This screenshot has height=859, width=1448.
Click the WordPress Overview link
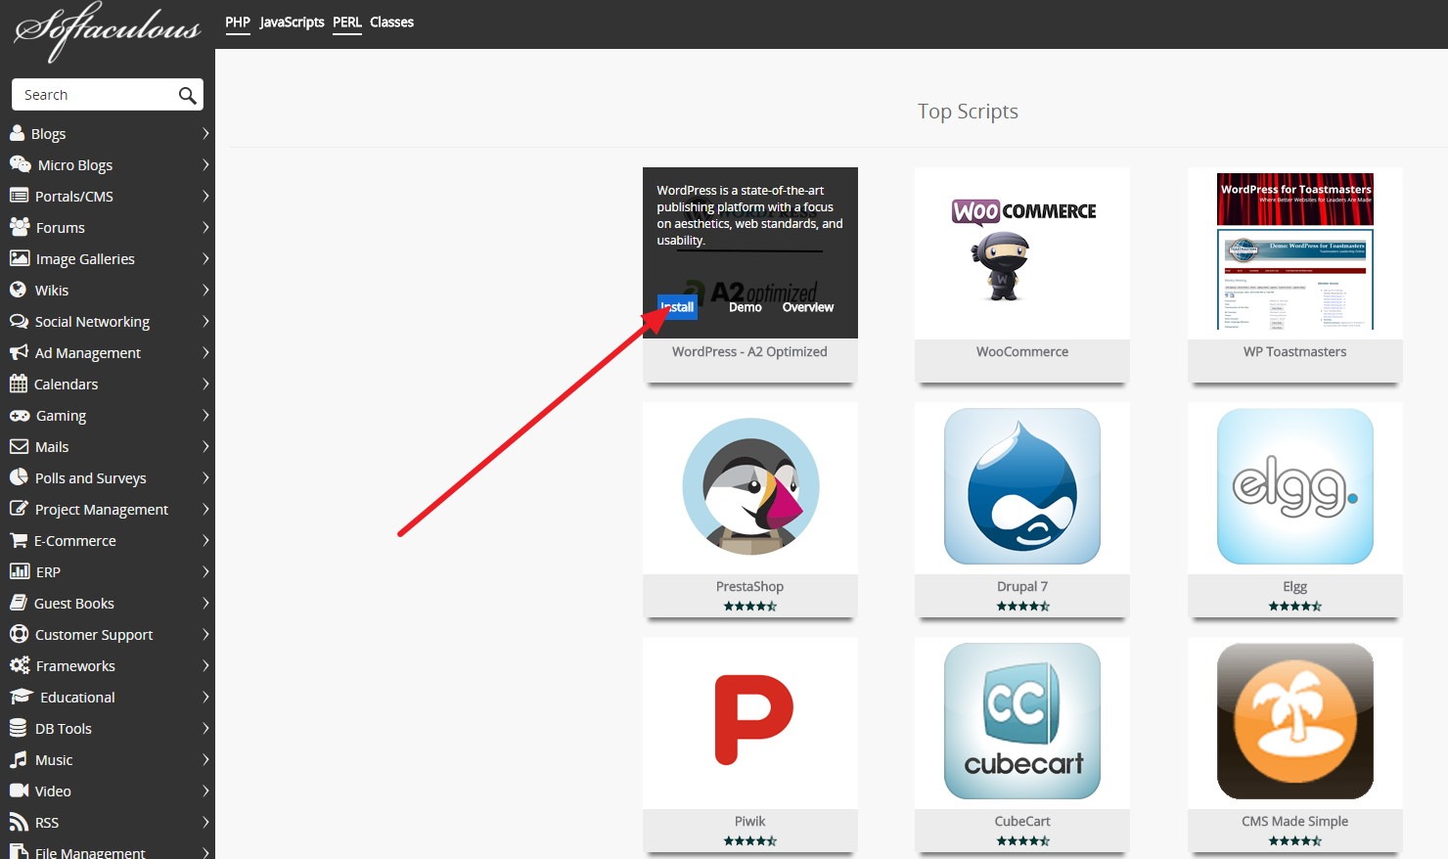[808, 307]
